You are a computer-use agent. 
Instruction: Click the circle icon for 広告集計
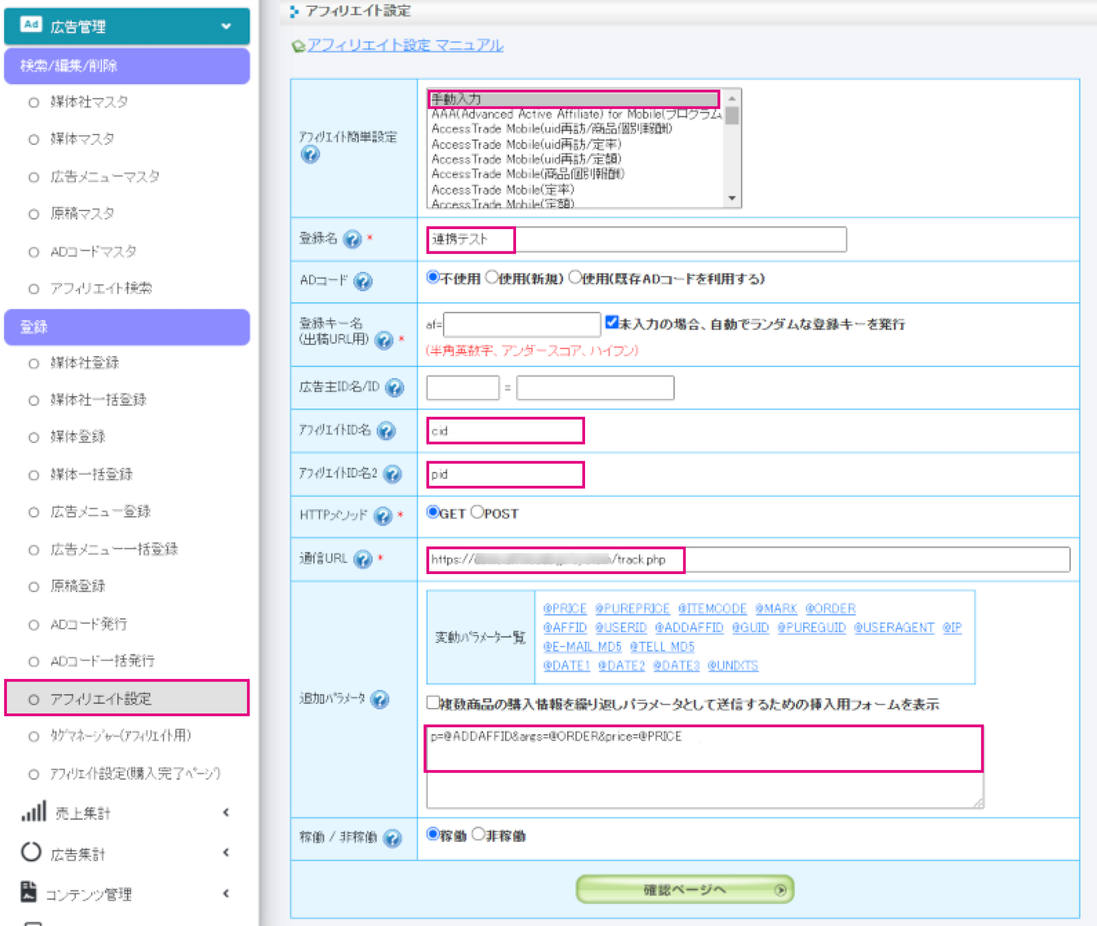tap(31, 851)
